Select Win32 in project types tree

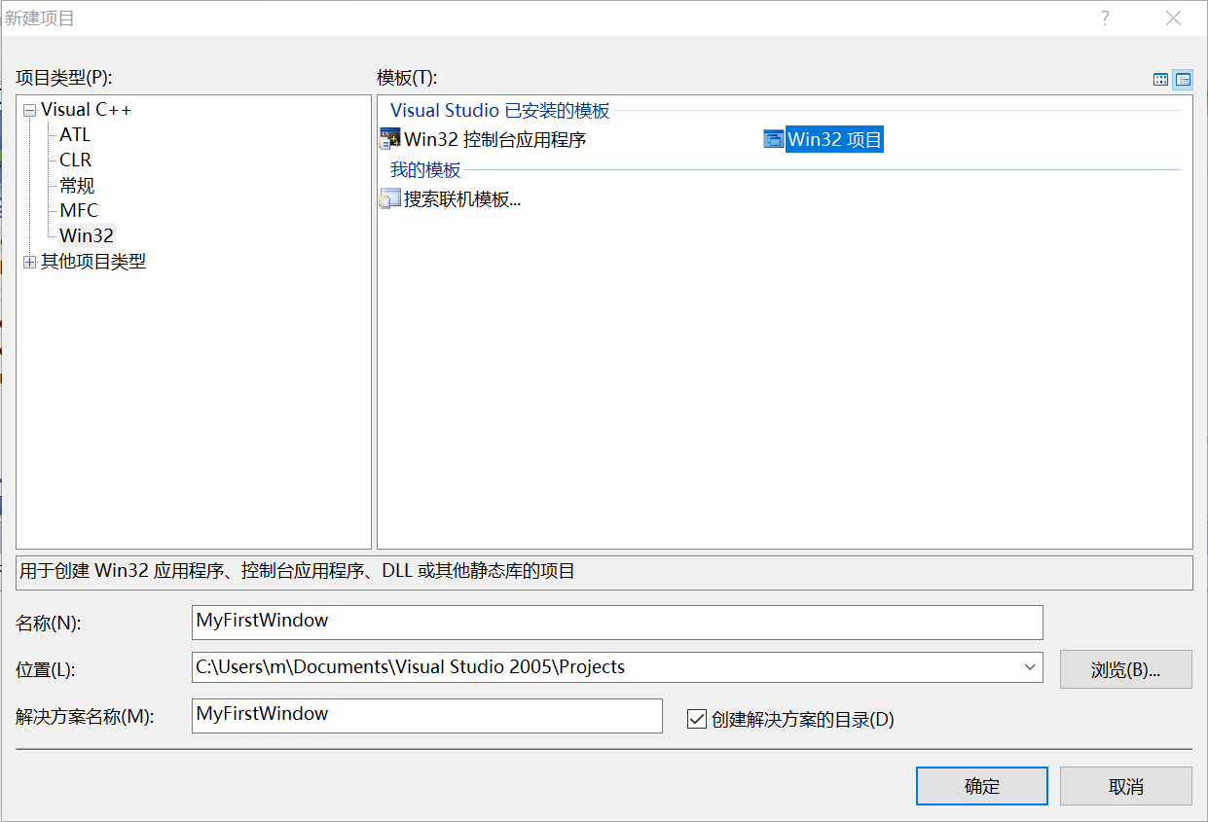tap(87, 235)
